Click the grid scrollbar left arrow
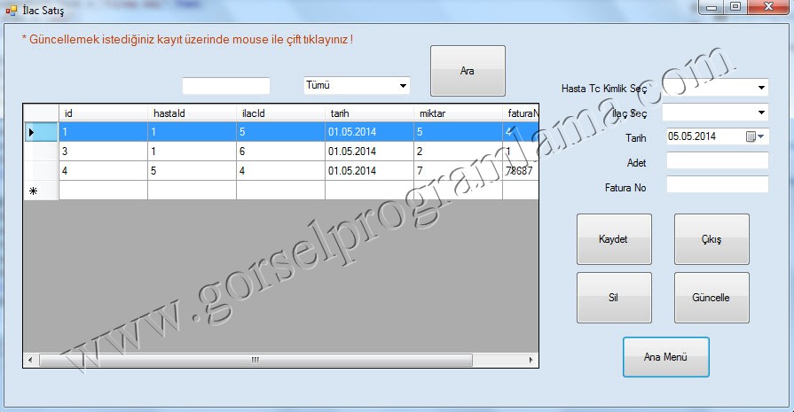Viewport: 794px width, 412px height. (30, 360)
